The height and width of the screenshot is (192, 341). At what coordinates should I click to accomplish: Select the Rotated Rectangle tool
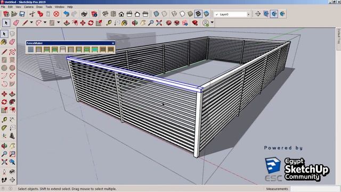click(12, 60)
